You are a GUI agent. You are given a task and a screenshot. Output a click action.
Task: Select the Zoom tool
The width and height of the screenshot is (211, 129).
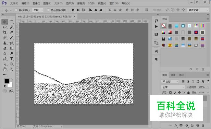[12, 69]
